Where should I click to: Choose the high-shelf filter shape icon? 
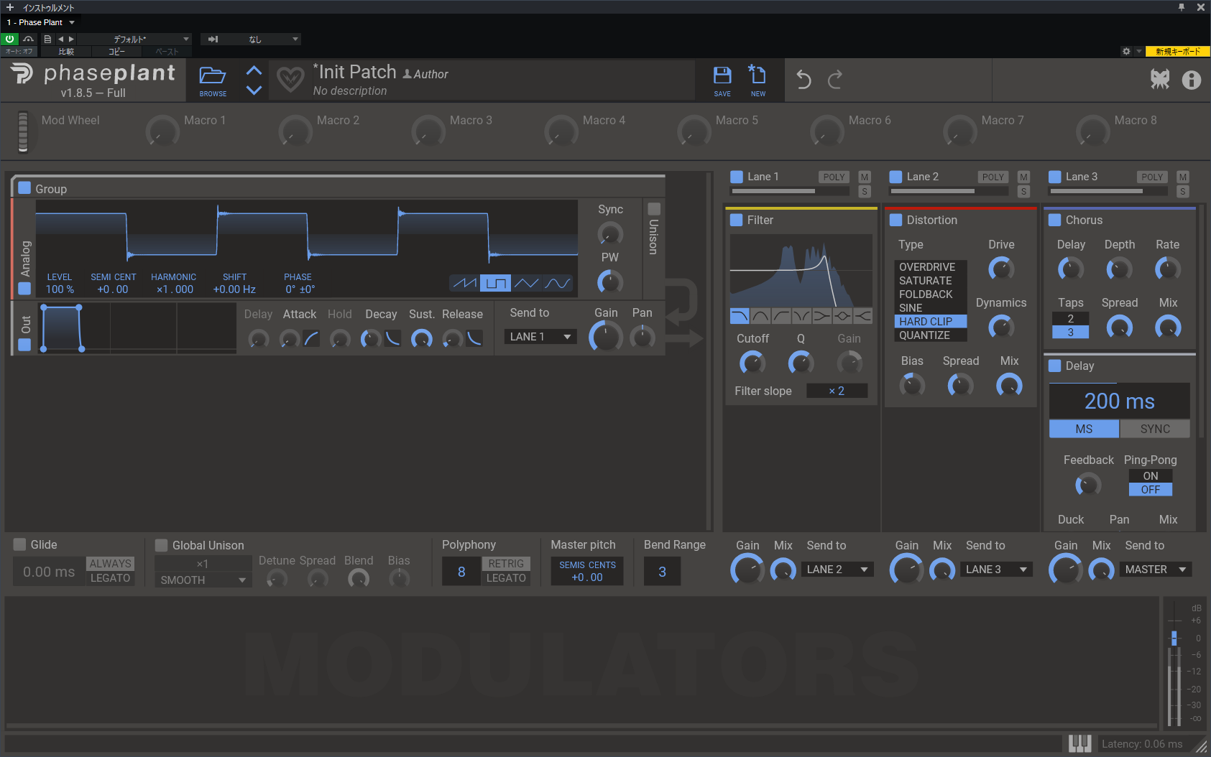point(862,316)
